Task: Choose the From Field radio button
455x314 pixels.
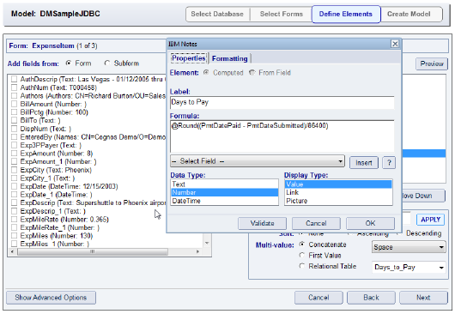Action: [252, 72]
